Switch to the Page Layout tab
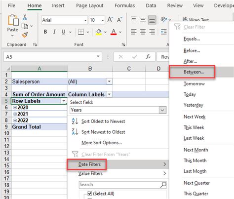Screen dimensions: 234x199 tap(90, 5)
